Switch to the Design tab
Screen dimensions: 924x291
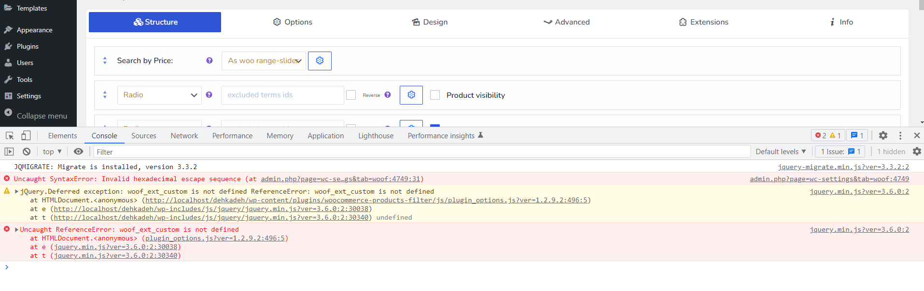(x=430, y=22)
